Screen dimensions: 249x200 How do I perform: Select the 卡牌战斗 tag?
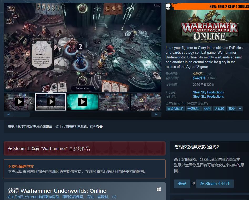(x=194, y=109)
